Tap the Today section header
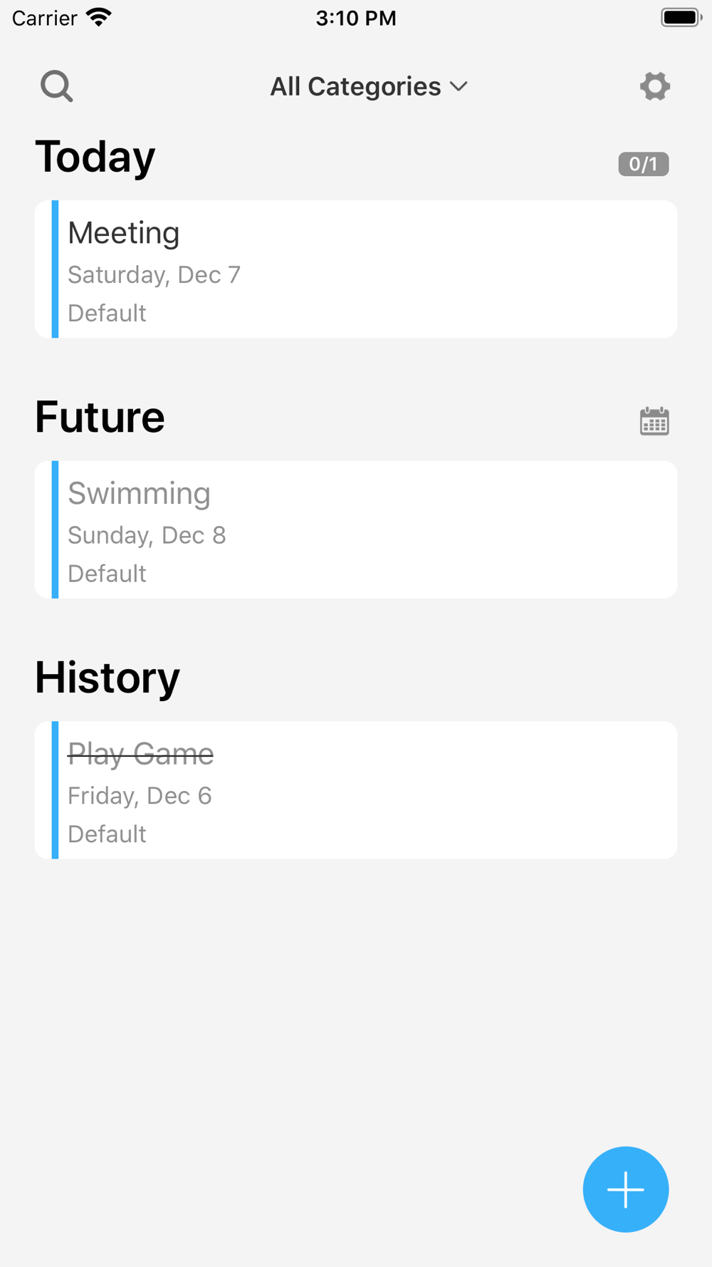 coord(95,157)
